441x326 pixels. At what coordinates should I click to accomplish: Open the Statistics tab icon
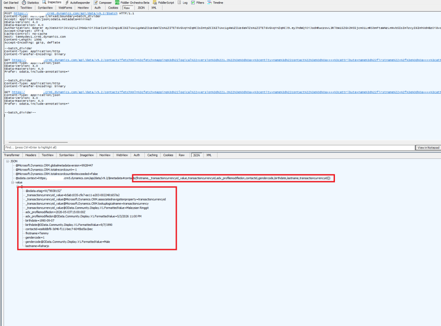[x=24, y=3]
